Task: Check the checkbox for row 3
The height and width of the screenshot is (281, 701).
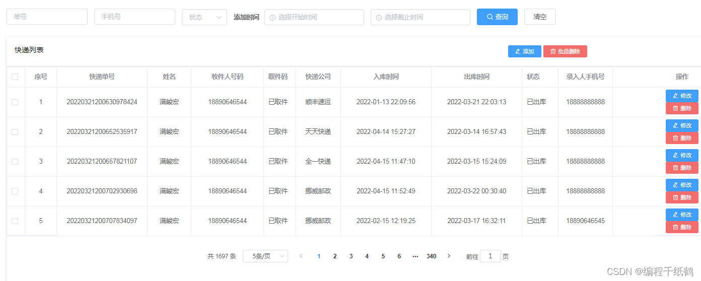Action: (x=15, y=162)
